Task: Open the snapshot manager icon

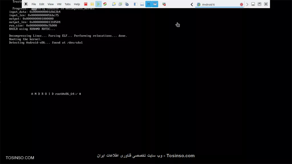Action: tap(127, 4)
